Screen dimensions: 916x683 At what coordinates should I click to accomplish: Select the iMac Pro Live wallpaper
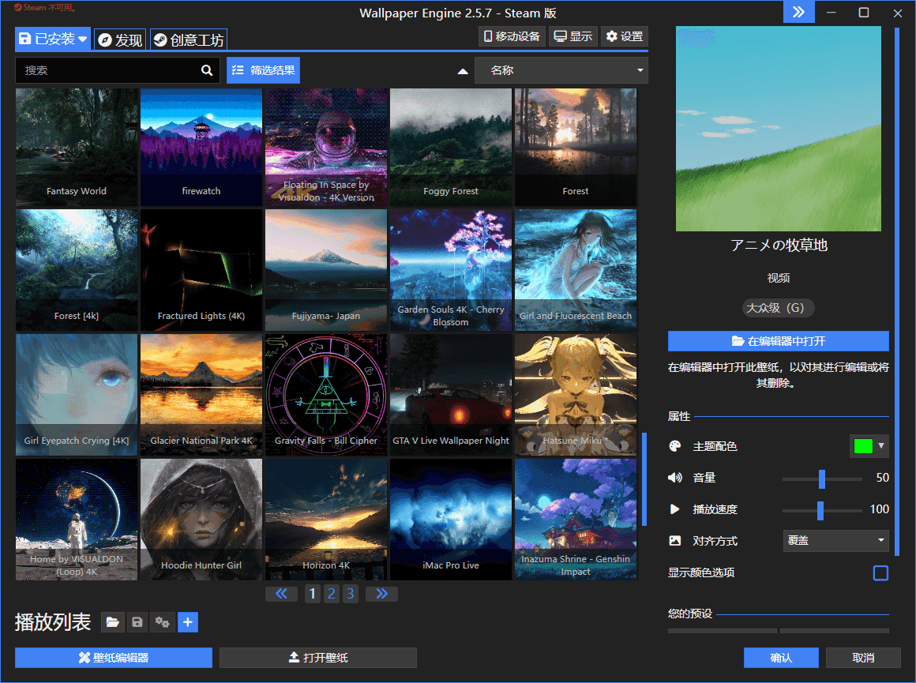click(451, 520)
